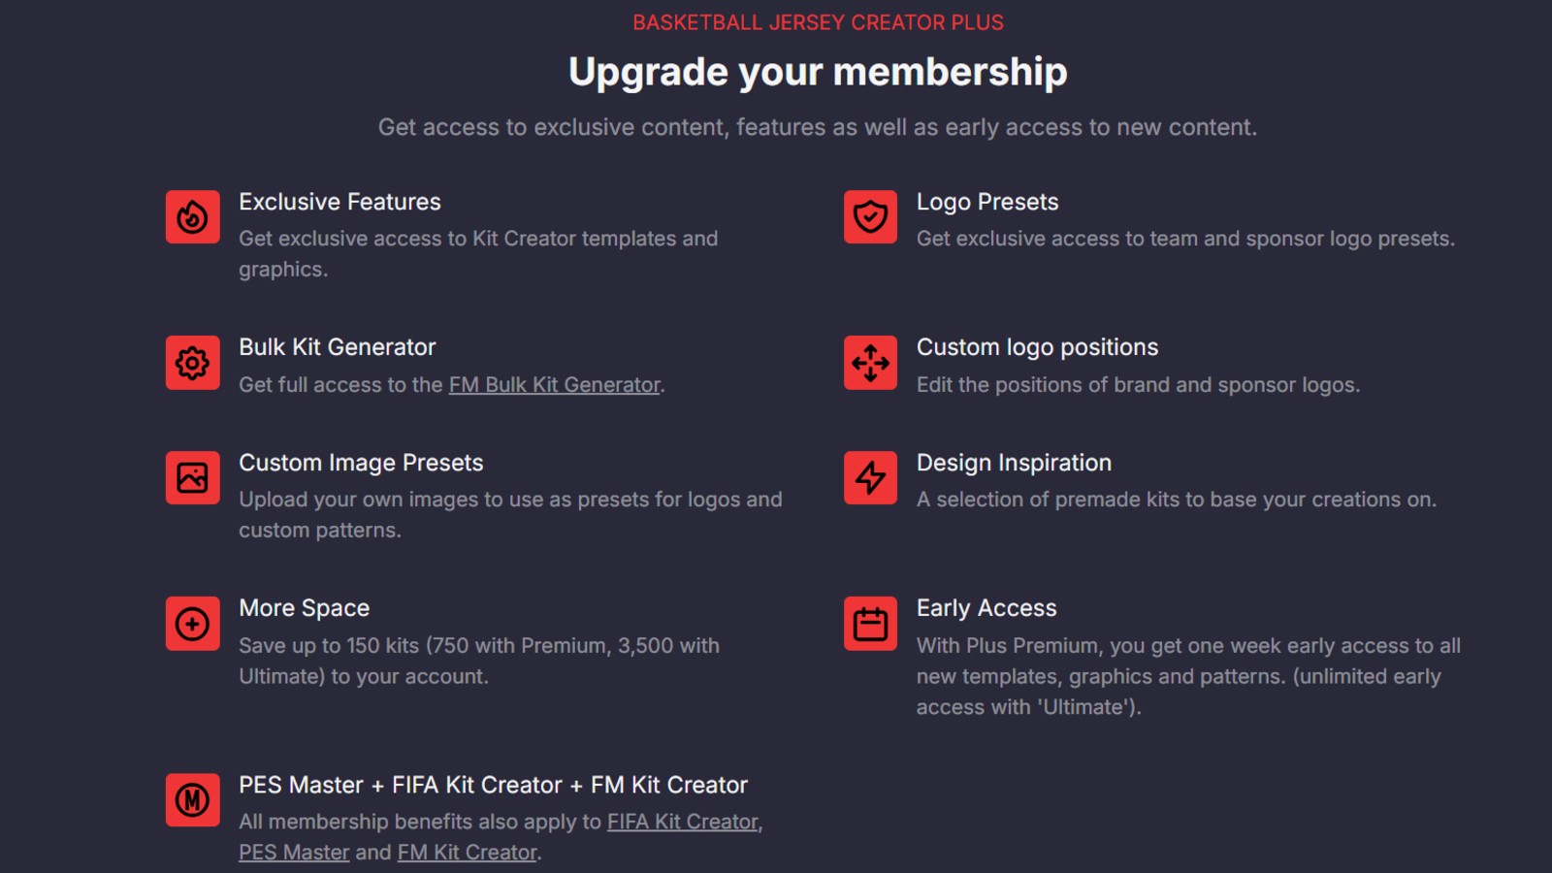The height and width of the screenshot is (873, 1552).
Task: Follow the PES Master link
Action: click(x=294, y=853)
